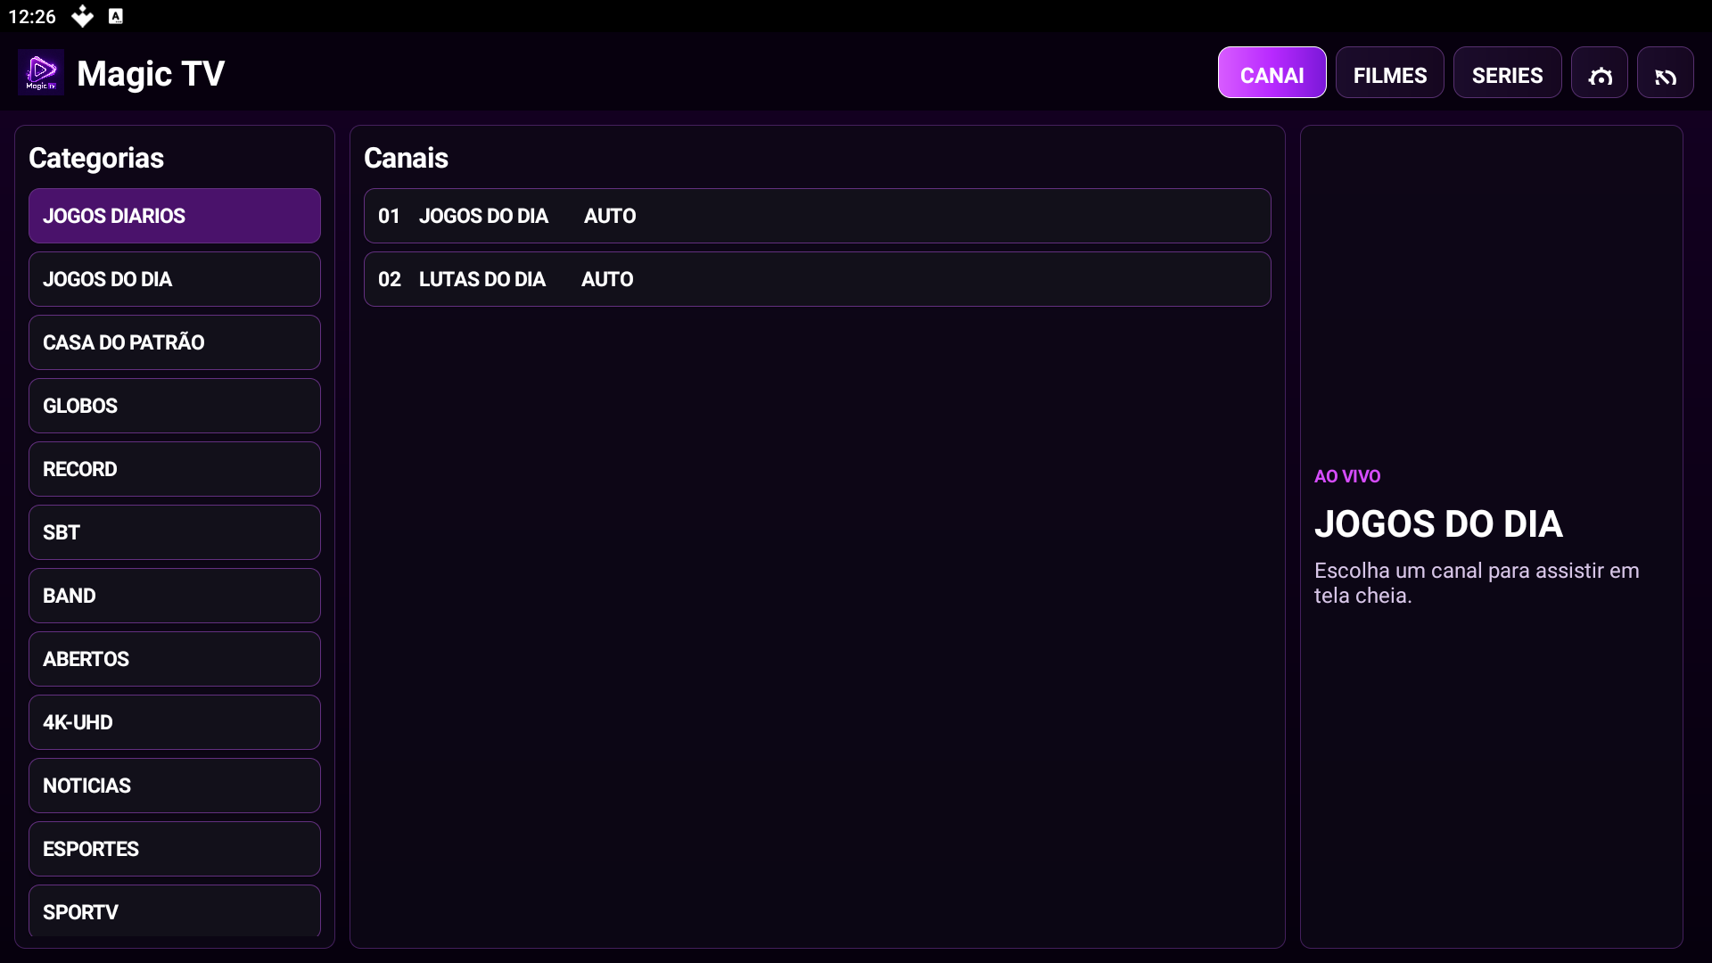Click 'Escolha um canal para assistir' text

point(1477,583)
